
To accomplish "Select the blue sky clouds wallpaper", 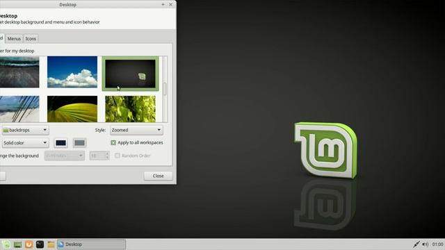I will click(72, 72).
